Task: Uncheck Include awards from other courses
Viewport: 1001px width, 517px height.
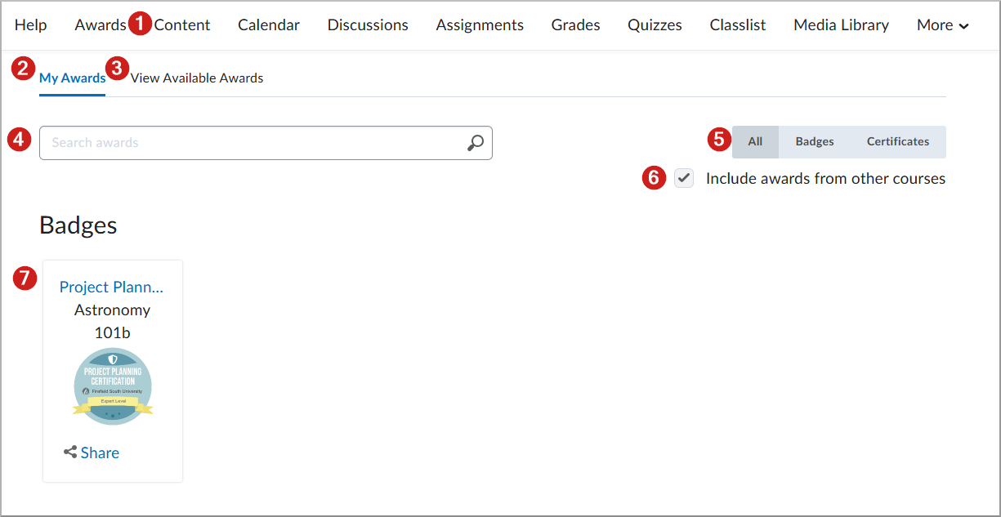Action: click(684, 177)
